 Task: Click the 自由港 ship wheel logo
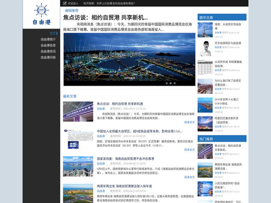[41, 14]
